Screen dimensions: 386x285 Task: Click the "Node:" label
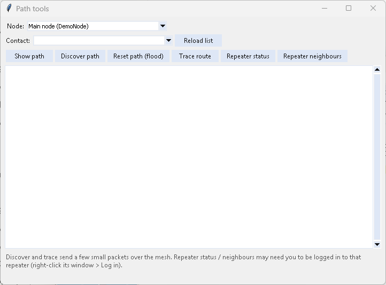tap(16, 26)
